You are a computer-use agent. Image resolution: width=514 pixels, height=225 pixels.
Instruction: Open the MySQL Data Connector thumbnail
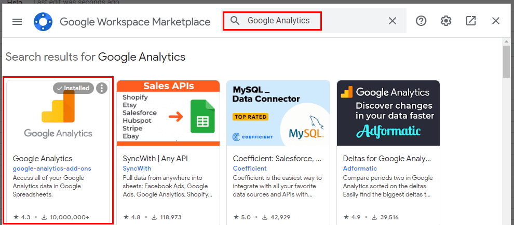pyautogui.click(x=278, y=113)
